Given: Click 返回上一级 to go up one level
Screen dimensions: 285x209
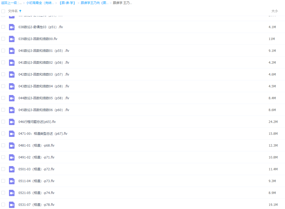Looking at the screenshot, I should coord(9,3).
